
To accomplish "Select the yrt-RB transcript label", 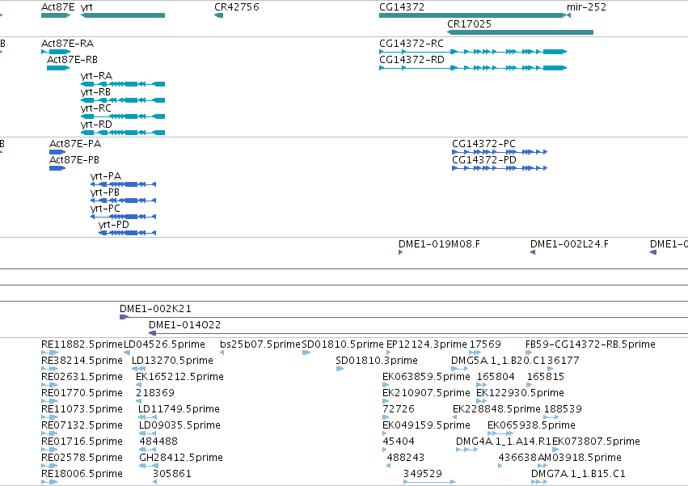I will click(95, 92).
